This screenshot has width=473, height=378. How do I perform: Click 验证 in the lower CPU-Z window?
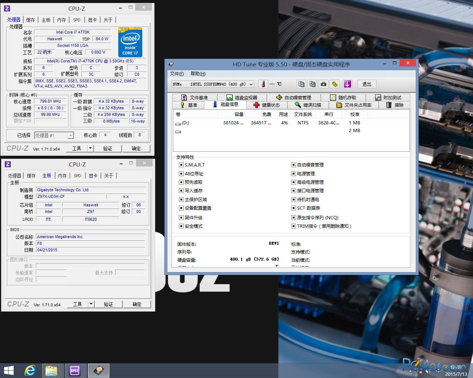[x=108, y=304]
